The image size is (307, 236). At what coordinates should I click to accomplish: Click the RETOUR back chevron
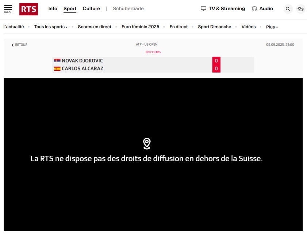(12, 45)
